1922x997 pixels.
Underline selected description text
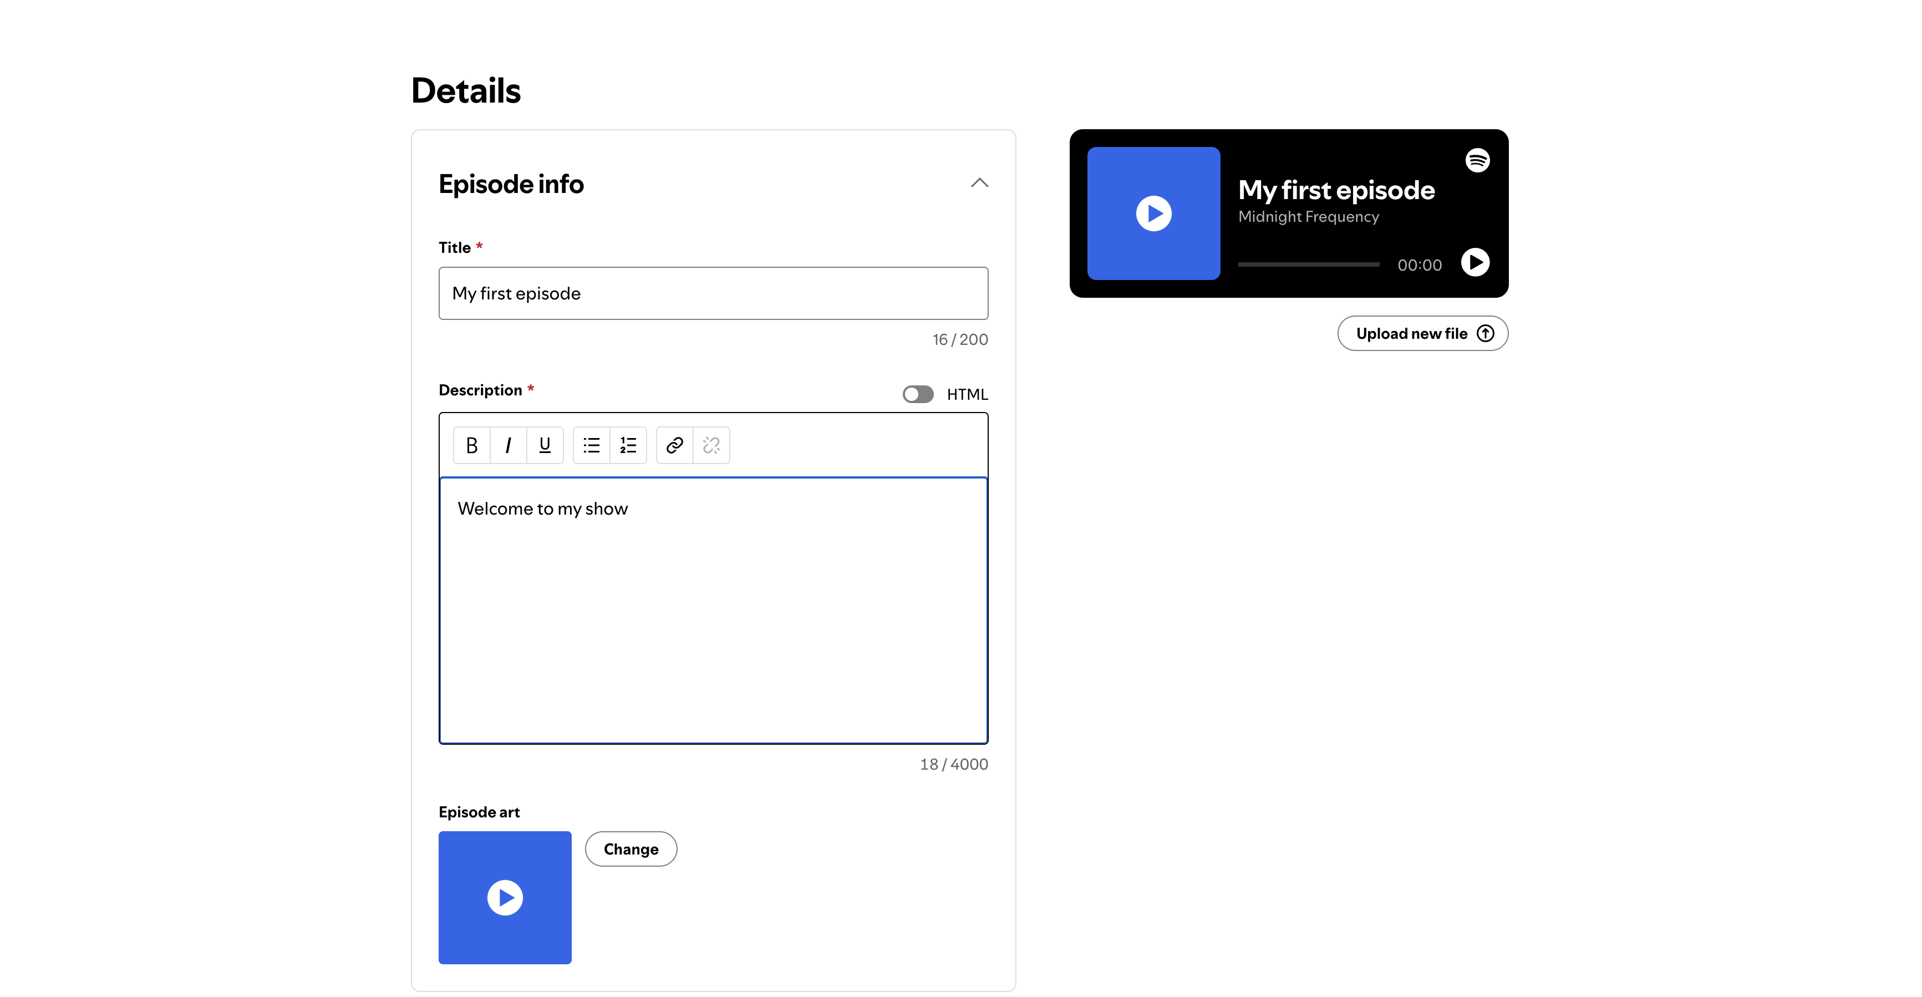[x=545, y=445]
